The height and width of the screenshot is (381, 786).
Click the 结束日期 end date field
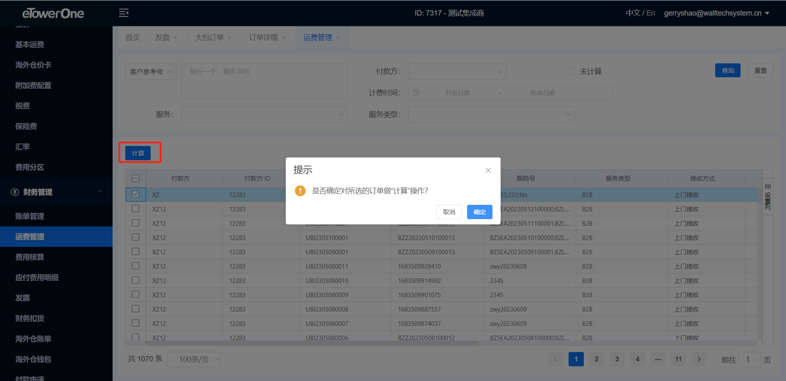click(542, 93)
